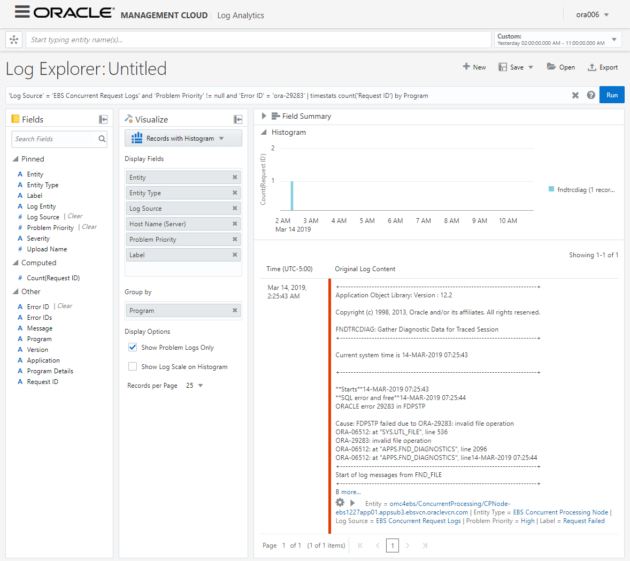Image resolution: width=630 pixels, height=561 pixels.
Task: Export the log results
Action: click(603, 67)
